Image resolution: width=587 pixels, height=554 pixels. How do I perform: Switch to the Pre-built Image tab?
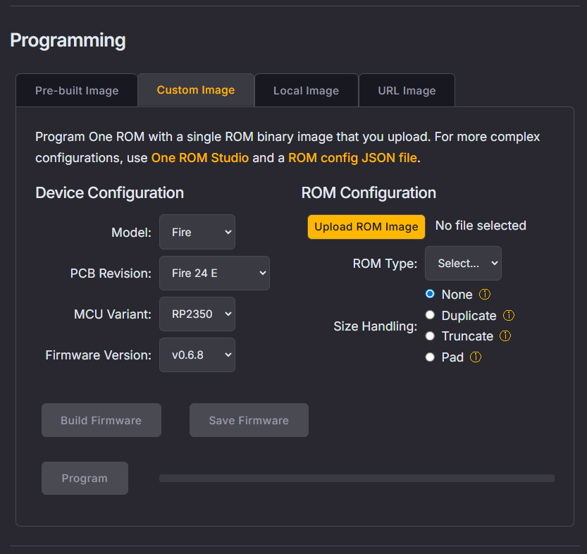[77, 90]
